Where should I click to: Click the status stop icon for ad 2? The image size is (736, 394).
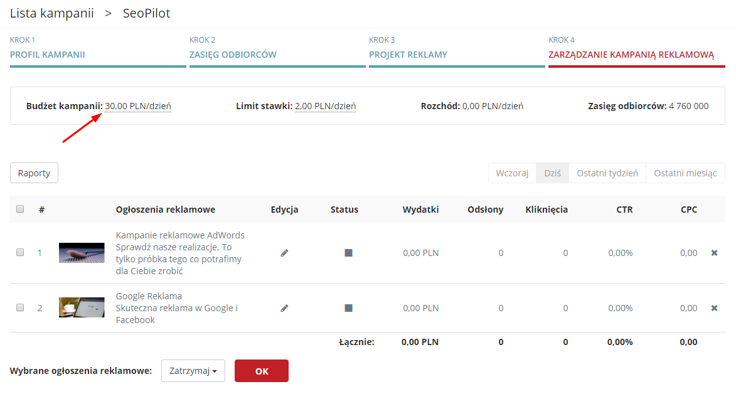(348, 308)
